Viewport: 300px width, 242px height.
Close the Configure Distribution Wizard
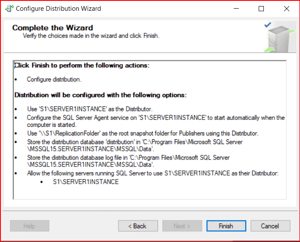(287, 8)
